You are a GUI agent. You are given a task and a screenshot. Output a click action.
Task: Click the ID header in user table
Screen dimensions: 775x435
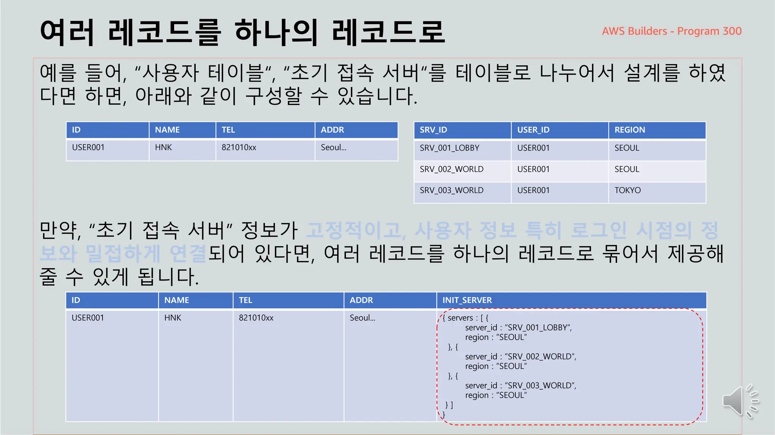pyautogui.click(x=107, y=130)
